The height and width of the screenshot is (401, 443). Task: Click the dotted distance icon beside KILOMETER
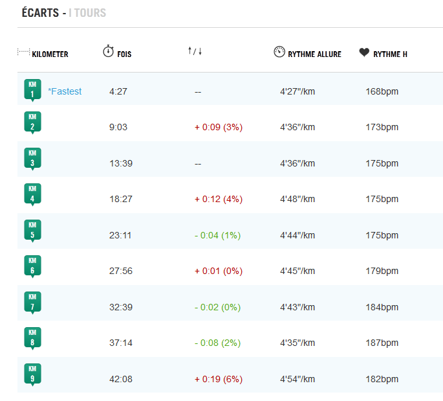pos(23,52)
